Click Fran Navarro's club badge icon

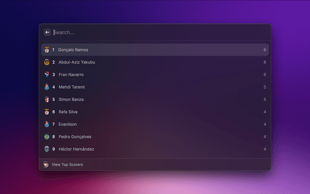46,75
